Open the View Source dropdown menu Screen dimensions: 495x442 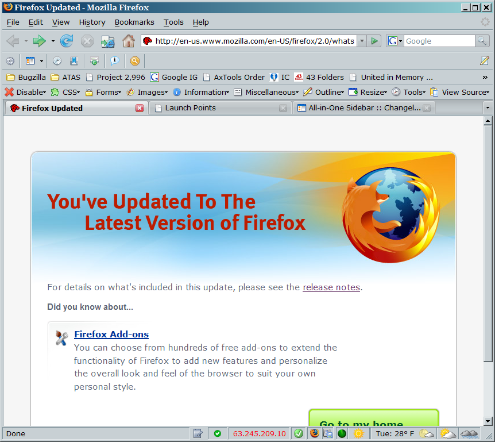459,93
